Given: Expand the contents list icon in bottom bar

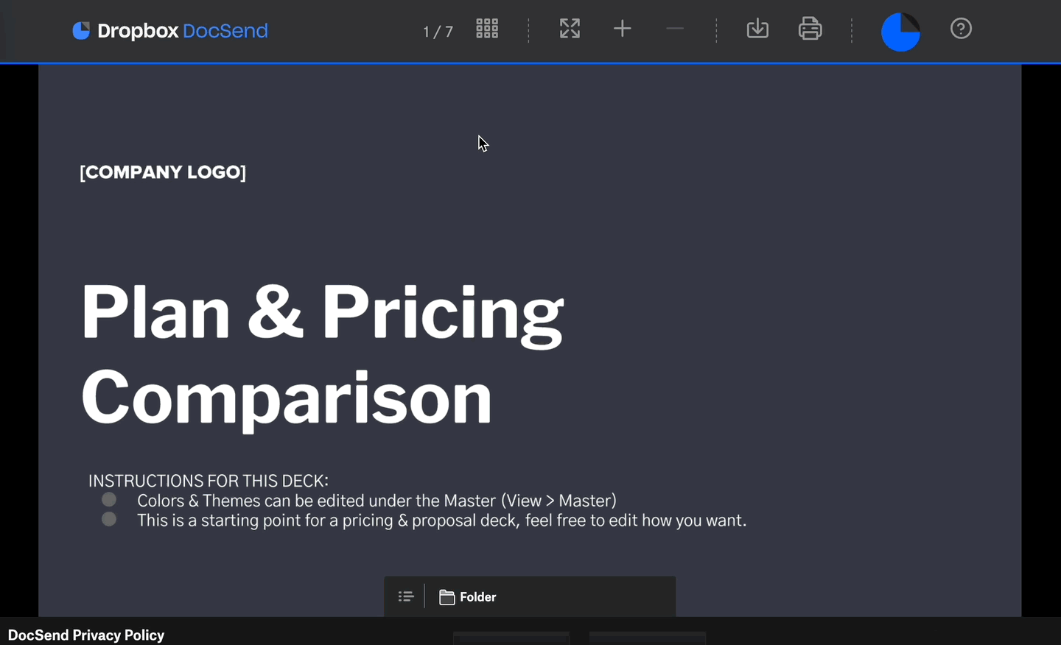Looking at the screenshot, I should click(x=406, y=596).
